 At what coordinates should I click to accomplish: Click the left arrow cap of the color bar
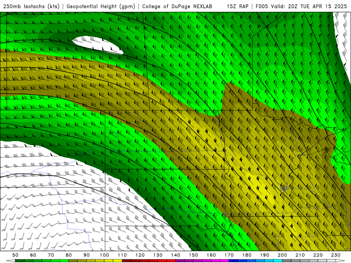point(11,261)
